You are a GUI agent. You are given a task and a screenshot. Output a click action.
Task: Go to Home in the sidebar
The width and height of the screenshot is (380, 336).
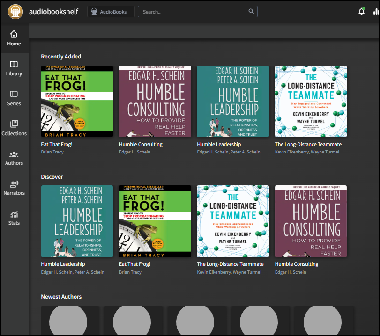tap(14, 38)
